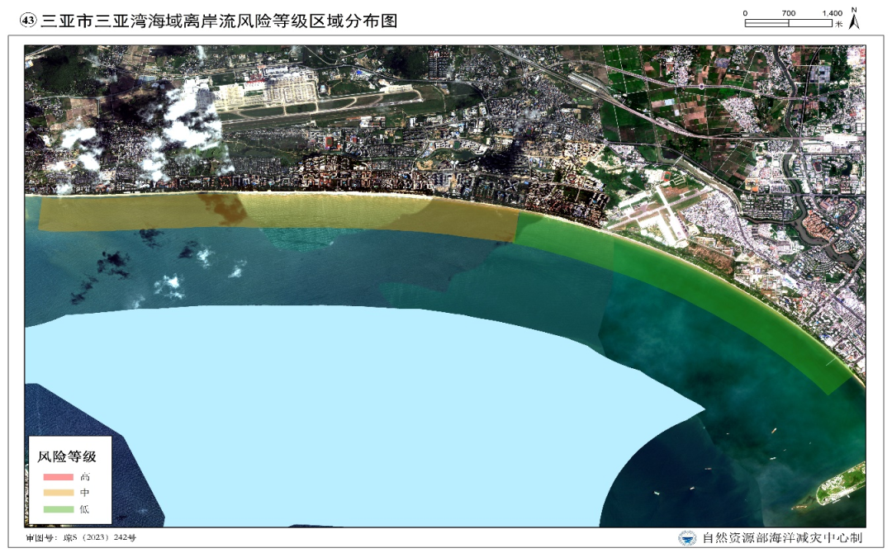
Task: Click the 风险等级 legend heading
Action: tap(67, 456)
